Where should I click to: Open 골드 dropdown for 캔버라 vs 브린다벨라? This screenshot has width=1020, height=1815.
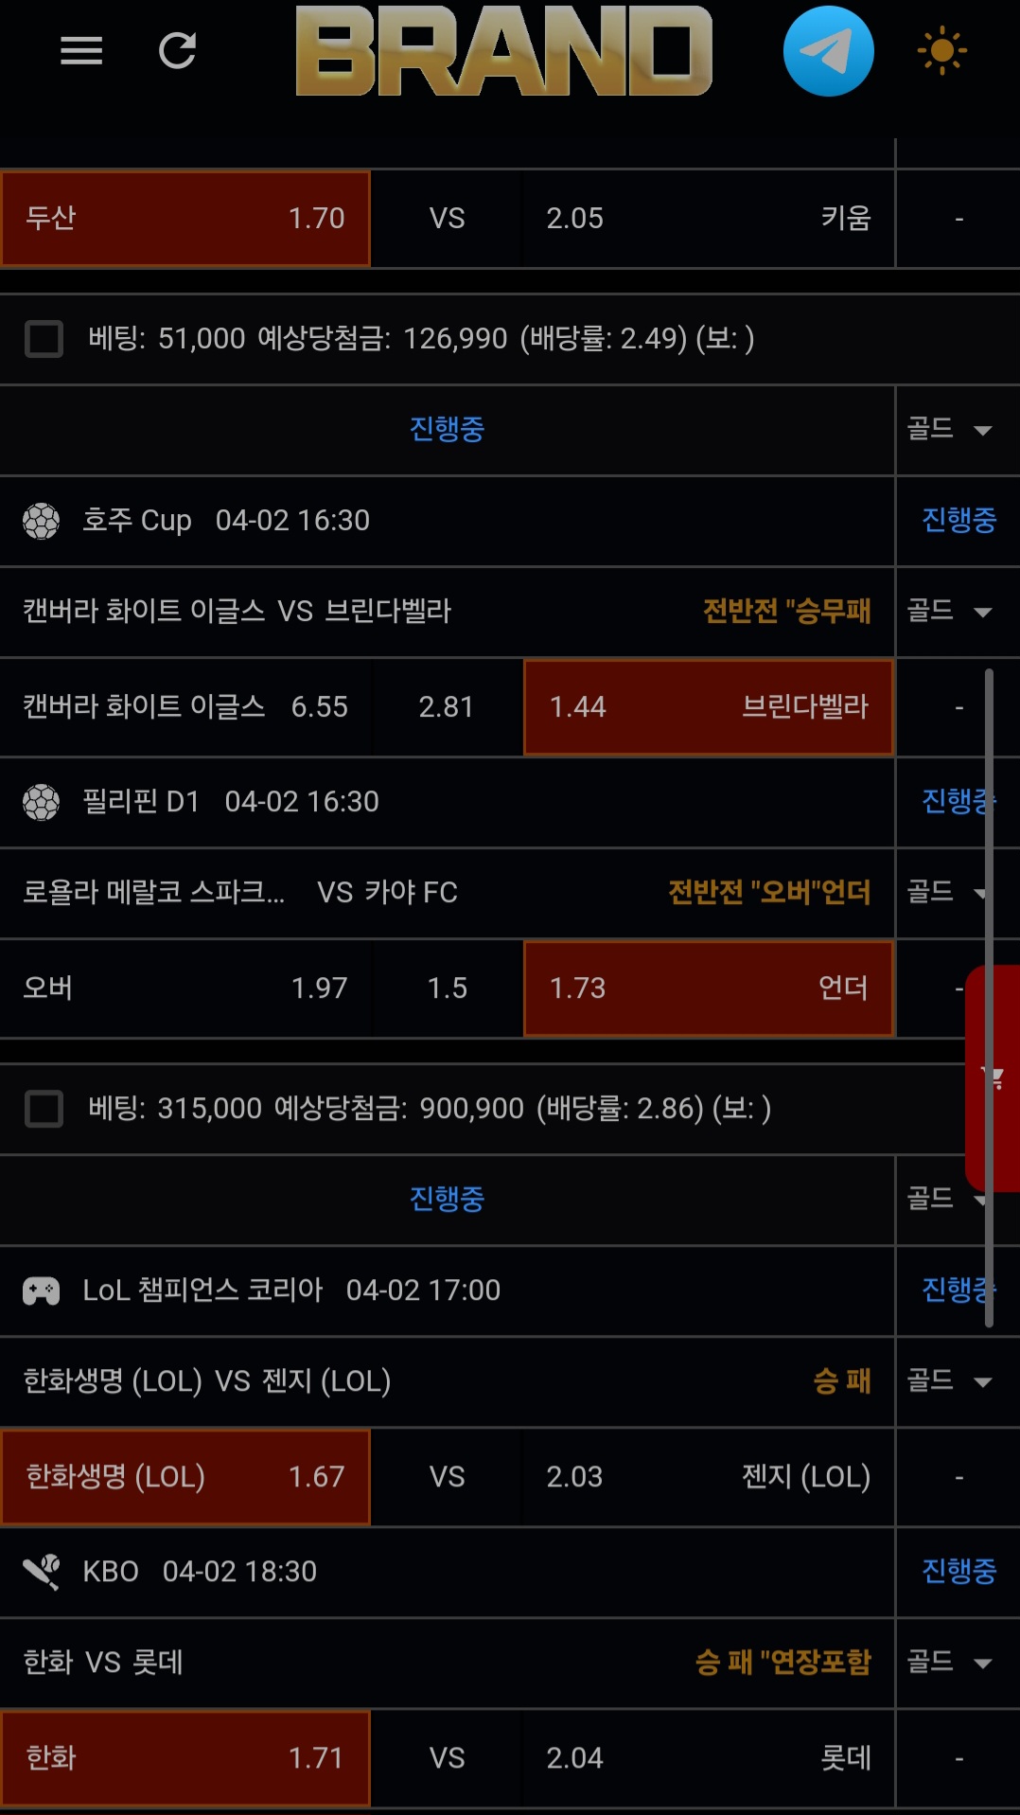950,612
